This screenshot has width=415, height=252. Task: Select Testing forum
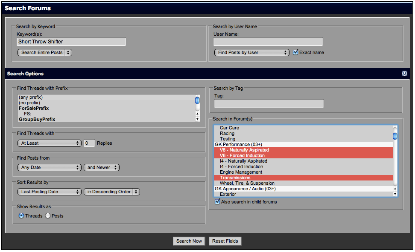pyautogui.click(x=303, y=139)
